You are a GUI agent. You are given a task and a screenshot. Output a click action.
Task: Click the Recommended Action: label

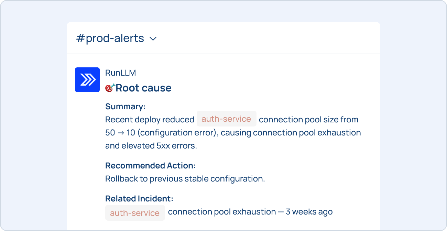[151, 166]
